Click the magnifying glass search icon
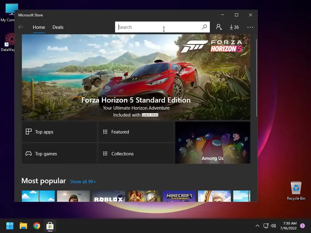Screen dimensions: 311x233 tap(204, 27)
